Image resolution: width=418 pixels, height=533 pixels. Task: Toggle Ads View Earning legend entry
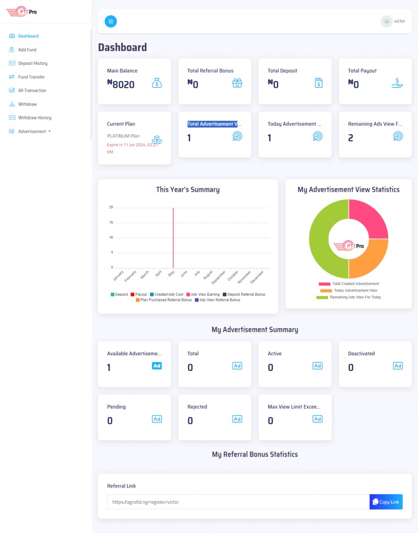[x=203, y=294]
